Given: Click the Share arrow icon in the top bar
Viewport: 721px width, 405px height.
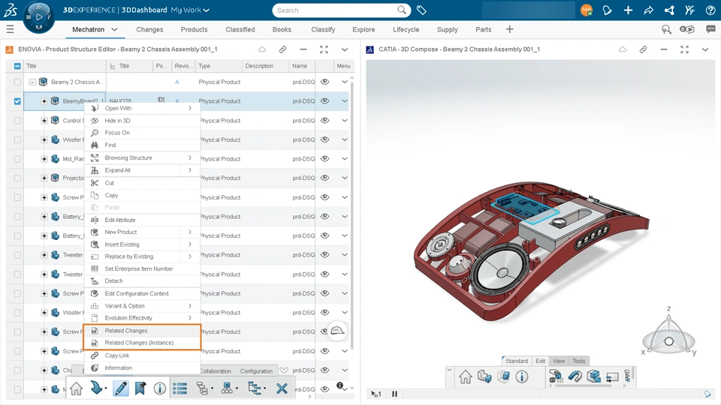Looking at the screenshot, I should tap(648, 10).
